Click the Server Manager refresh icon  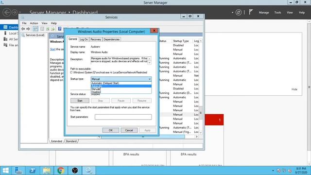point(239,13)
